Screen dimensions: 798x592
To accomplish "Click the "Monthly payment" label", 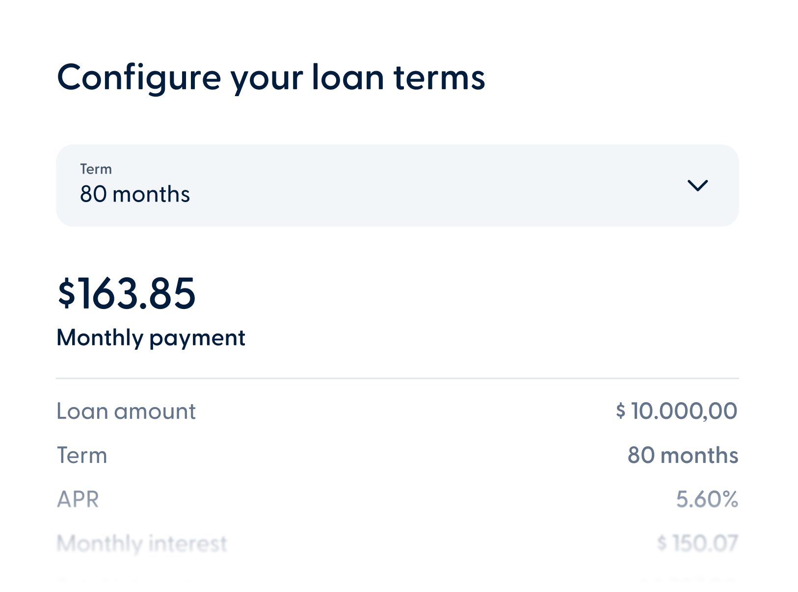I will (x=151, y=337).
